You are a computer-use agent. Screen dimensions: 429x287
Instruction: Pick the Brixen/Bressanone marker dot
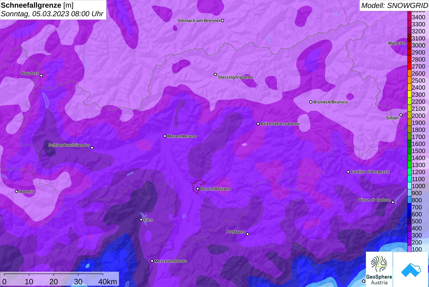[258, 124]
